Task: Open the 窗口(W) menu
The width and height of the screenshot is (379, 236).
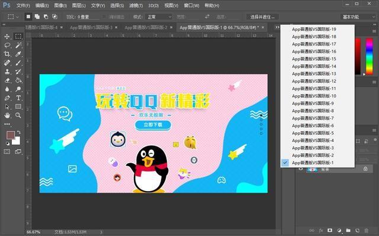Action: pyautogui.click(x=191, y=5)
